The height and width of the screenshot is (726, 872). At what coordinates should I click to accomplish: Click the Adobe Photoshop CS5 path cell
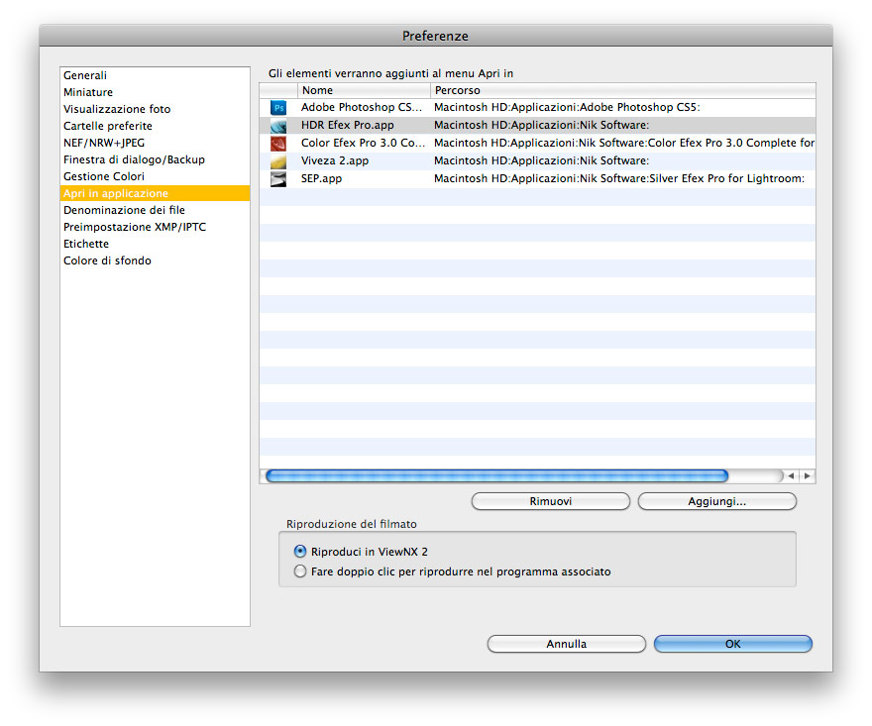[567, 107]
